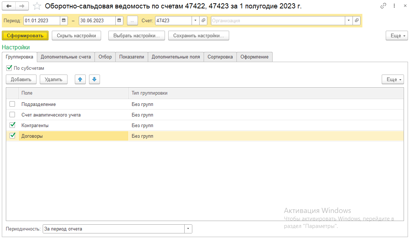Enable the Подразделение grouping checkbox
Screen dimensions: 412x240
(12, 104)
